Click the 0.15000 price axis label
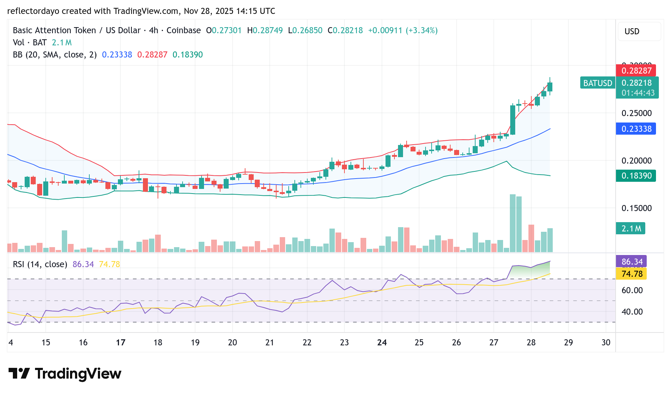Screen dimensions: 671x395 (x=637, y=208)
